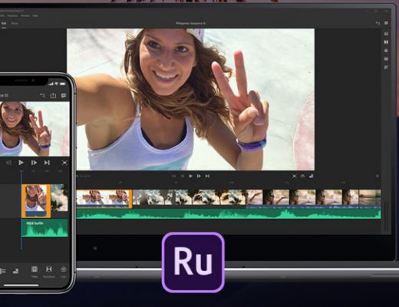Open the Sequence menu in the laptop app

(x=12, y=15)
